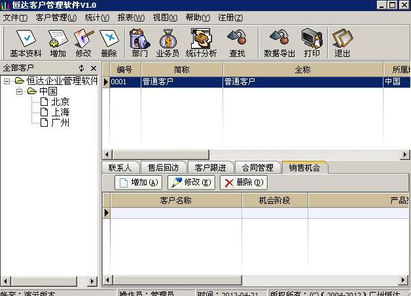This screenshot has width=411, height=296.
Task: Click the 删除(D) button in lower panel
Action: [243, 183]
